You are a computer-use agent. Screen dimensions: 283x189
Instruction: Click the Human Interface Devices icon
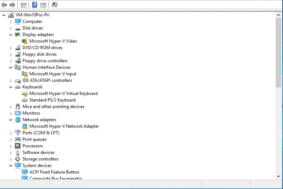18,67
